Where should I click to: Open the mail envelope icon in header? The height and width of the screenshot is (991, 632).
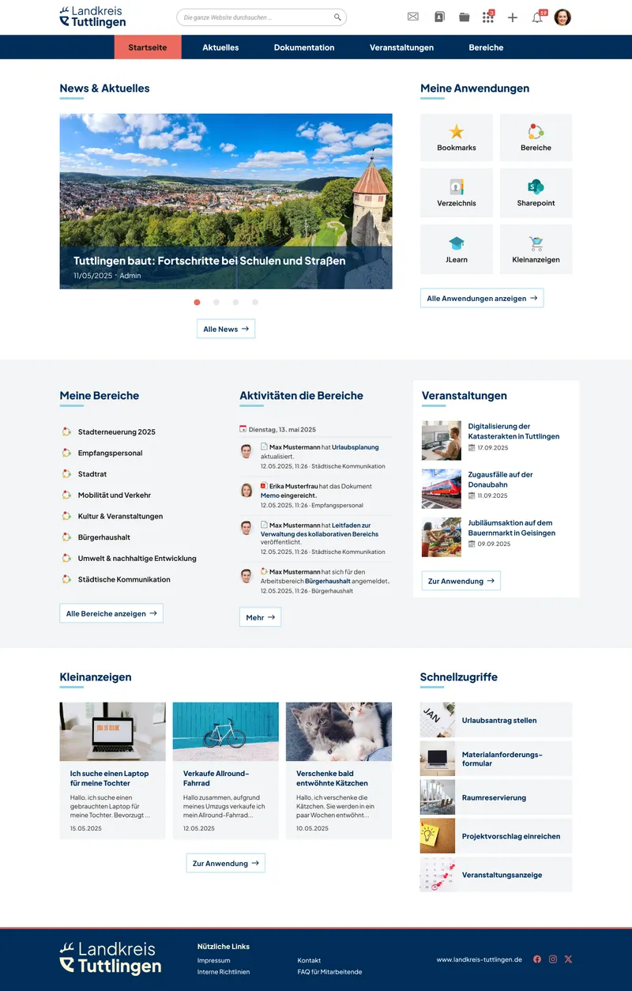click(413, 17)
